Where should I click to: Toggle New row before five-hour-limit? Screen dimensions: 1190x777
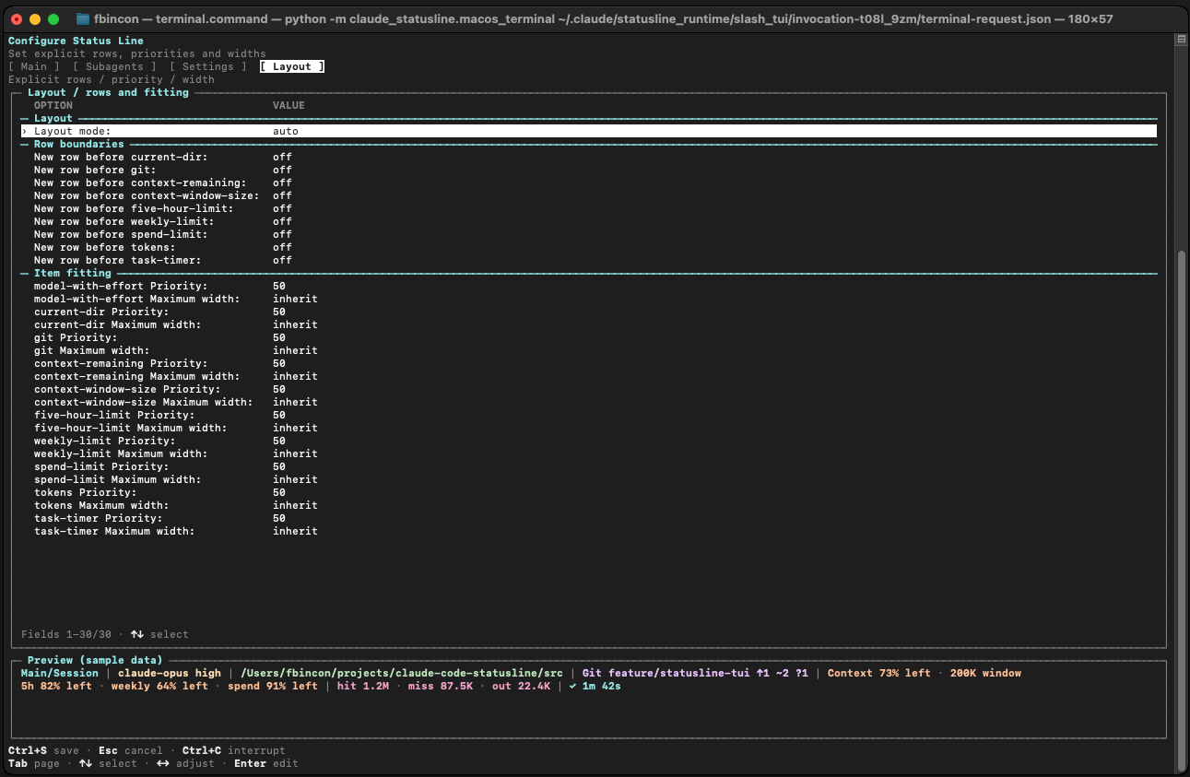coord(588,208)
